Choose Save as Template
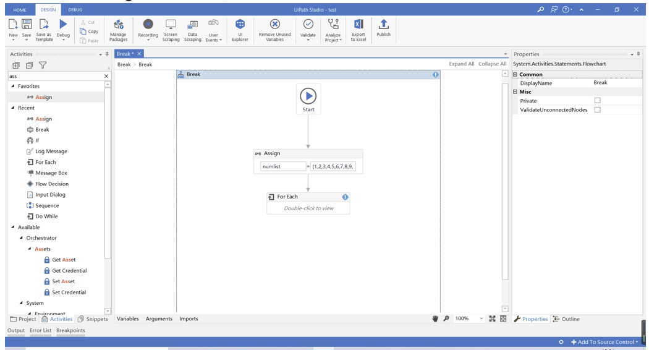The width and height of the screenshot is (649, 350). [44, 30]
